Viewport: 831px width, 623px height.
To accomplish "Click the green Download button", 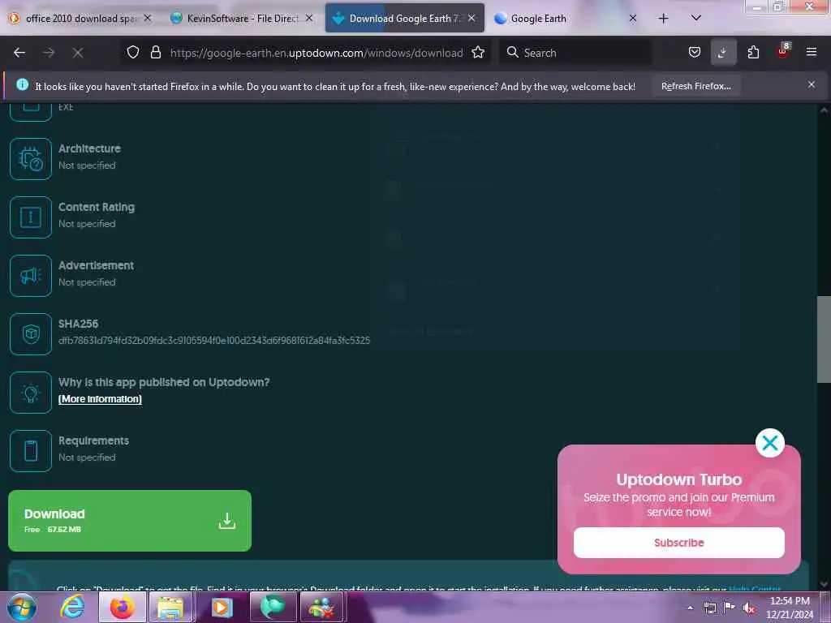I will [130, 521].
